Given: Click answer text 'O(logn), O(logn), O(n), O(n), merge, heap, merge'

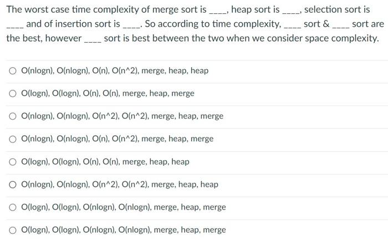Looking at the screenshot, I should tap(108, 94).
